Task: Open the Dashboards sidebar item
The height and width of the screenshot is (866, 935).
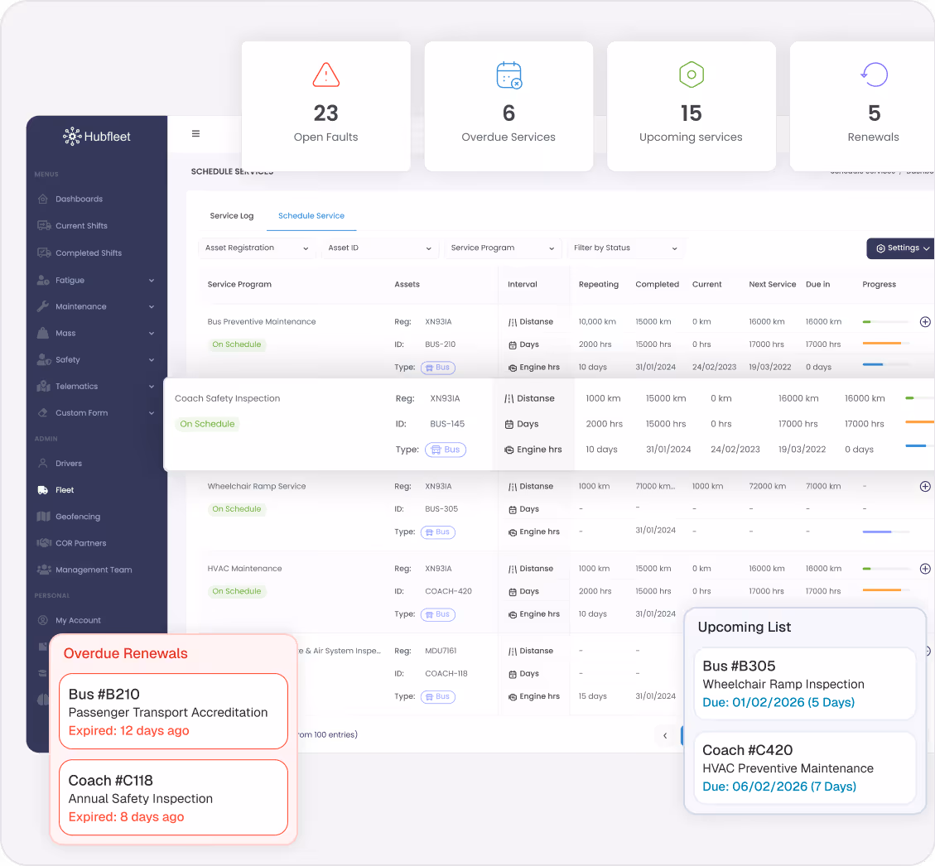Action: (79, 199)
